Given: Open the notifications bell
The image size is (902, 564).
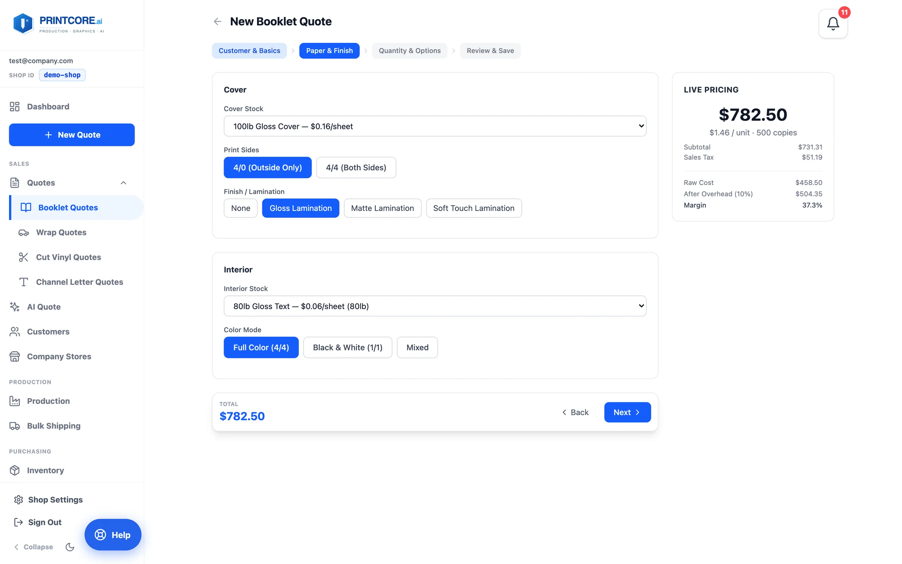Looking at the screenshot, I should 833,24.
